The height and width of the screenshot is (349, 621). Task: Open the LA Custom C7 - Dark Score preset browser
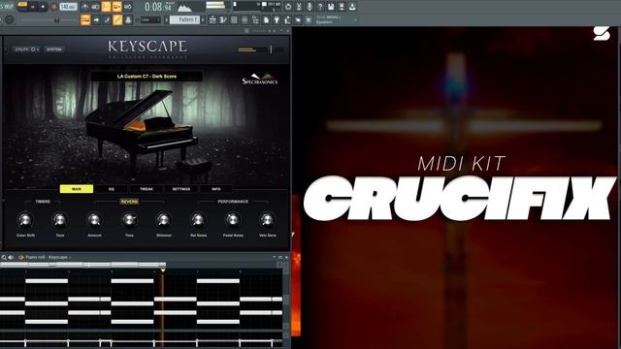pos(147,76)
